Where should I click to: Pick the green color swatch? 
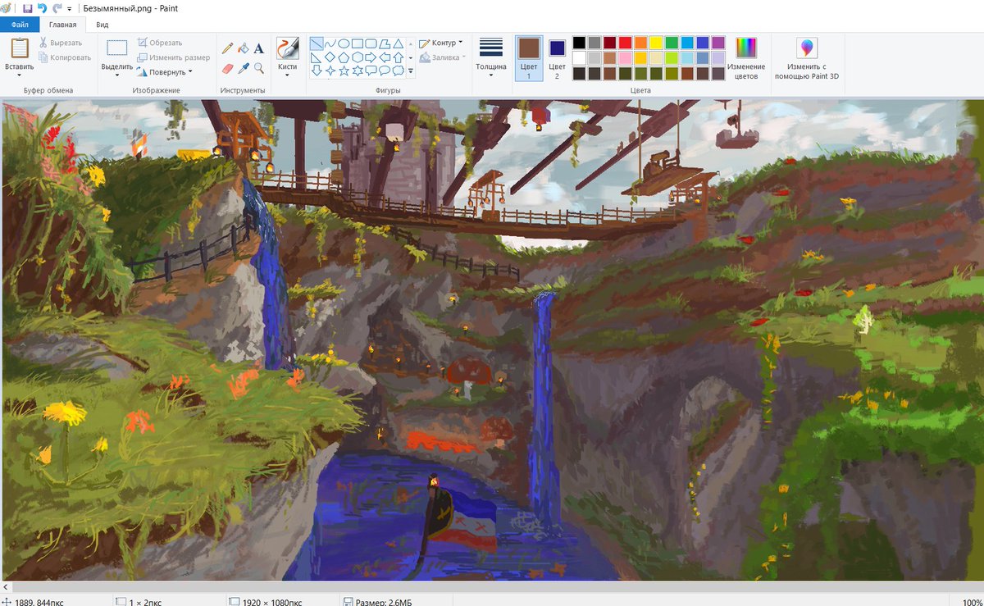click(x=672, y=43)
